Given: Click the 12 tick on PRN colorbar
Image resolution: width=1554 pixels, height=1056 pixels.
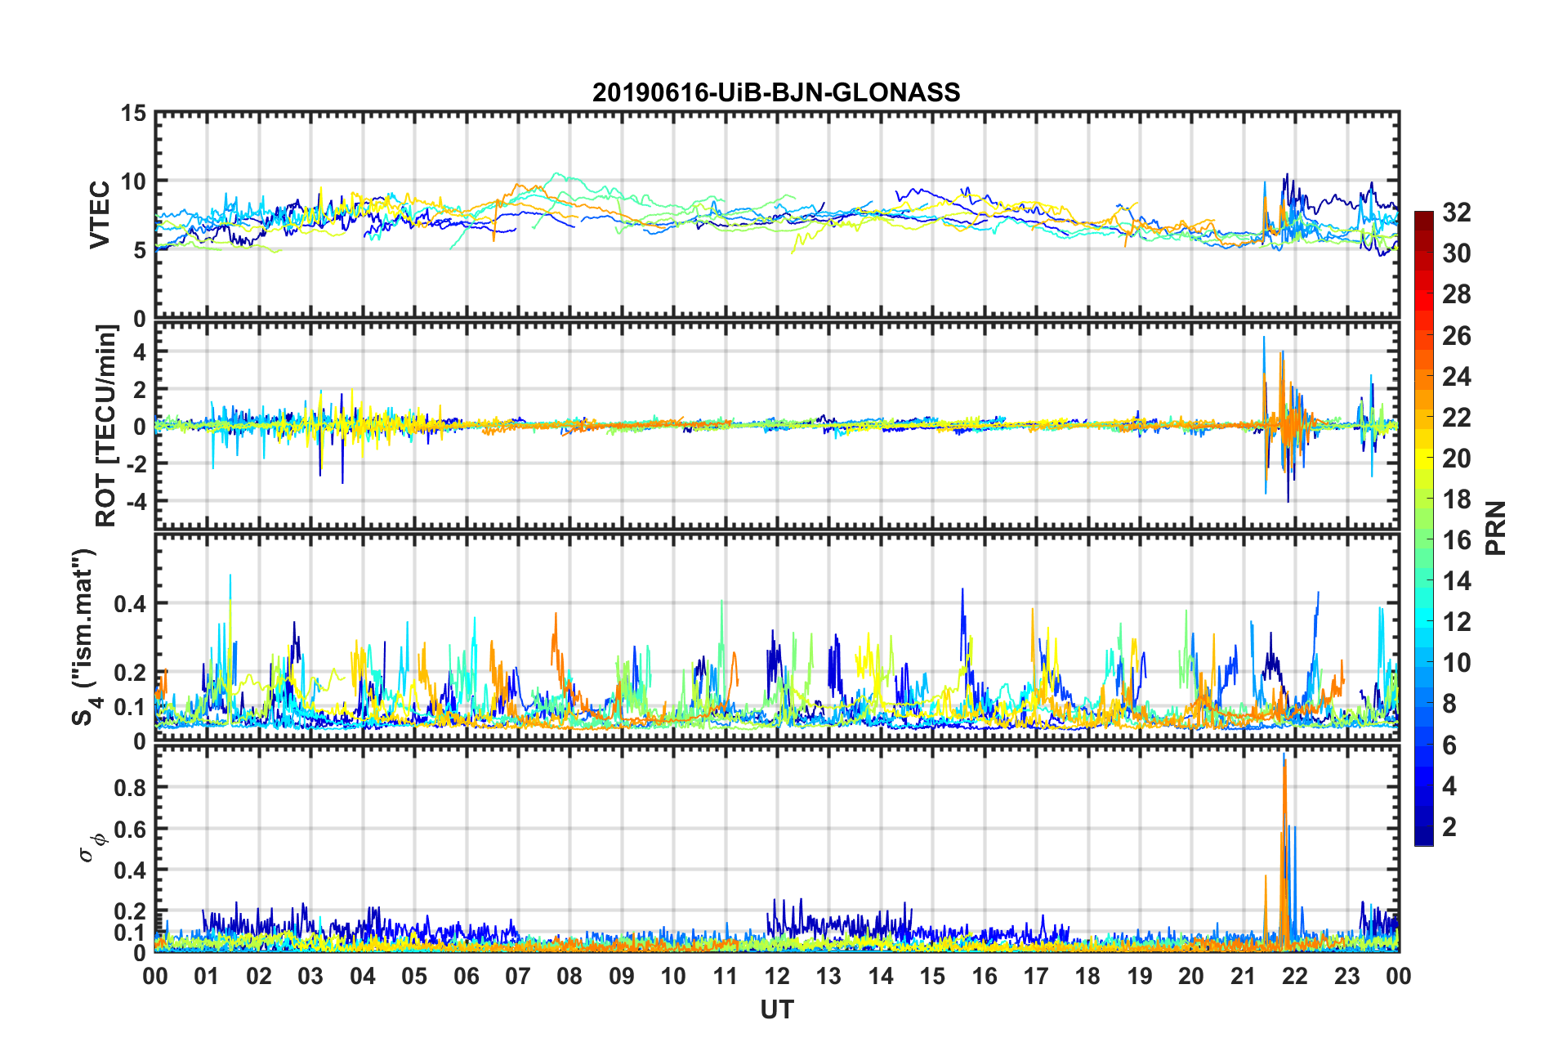Looking at the screenshot, I should point(1457,621).
